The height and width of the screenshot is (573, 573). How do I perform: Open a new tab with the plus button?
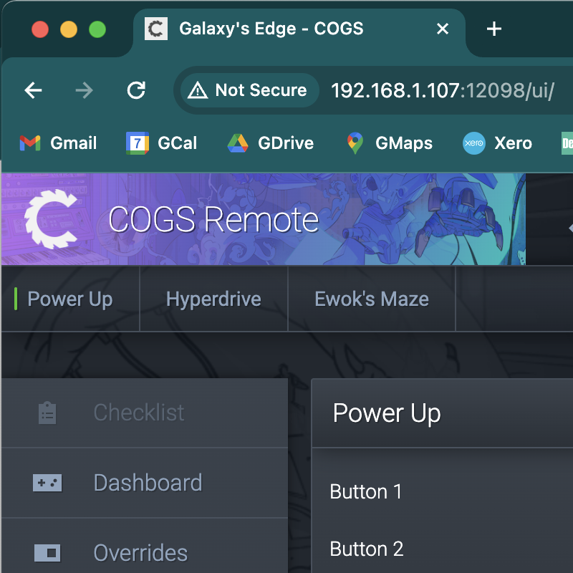(493, 29)
